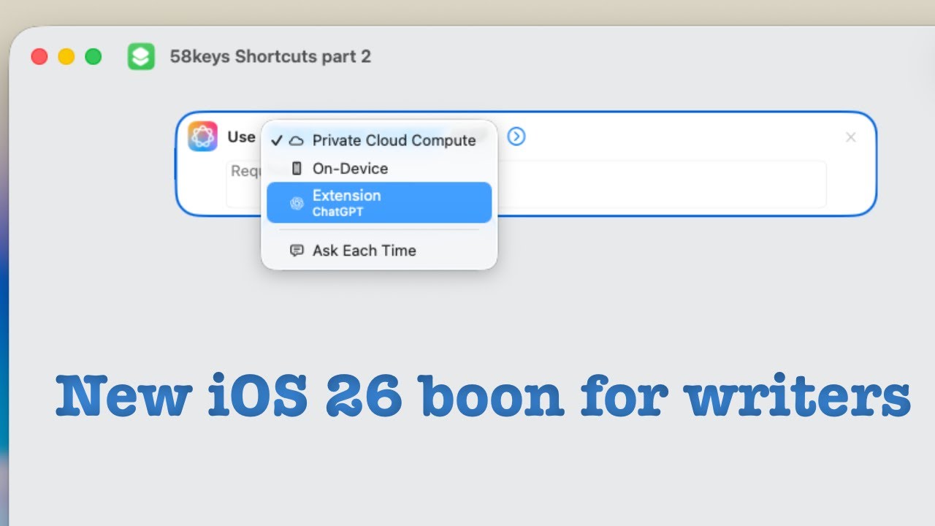Viewport: 935px width, 526px height.
Task: Click the green Shortcuts icon in title bar
Action: [141, 56]
